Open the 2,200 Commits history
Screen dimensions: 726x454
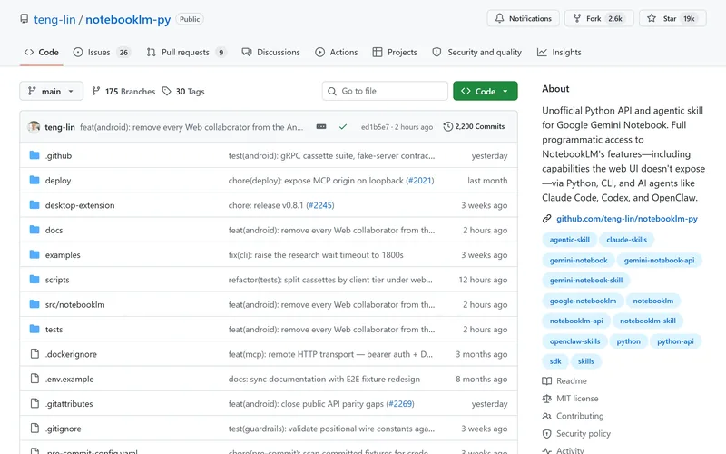click(x=474, y=126)
